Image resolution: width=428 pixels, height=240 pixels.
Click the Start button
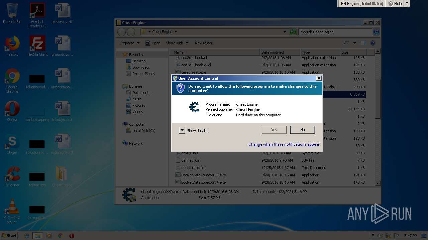9,236
